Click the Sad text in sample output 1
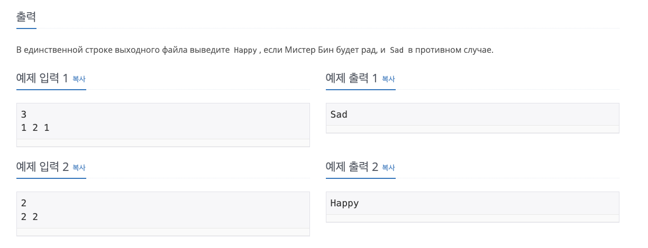The image size is (648, 248). 339,115
